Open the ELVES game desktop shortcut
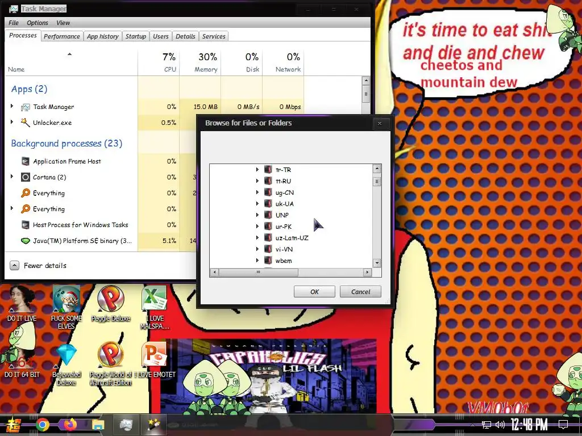Viewport: 582px width, 436px height. tap(66, 307)
